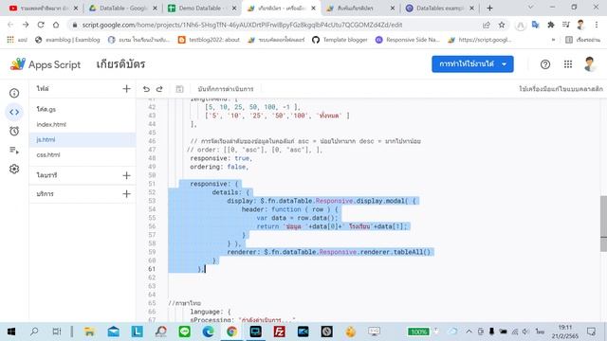Image resolution: width=607 pixels, height=341 pixels.
Task: Open a new browser tab
Action: [489, 9]
